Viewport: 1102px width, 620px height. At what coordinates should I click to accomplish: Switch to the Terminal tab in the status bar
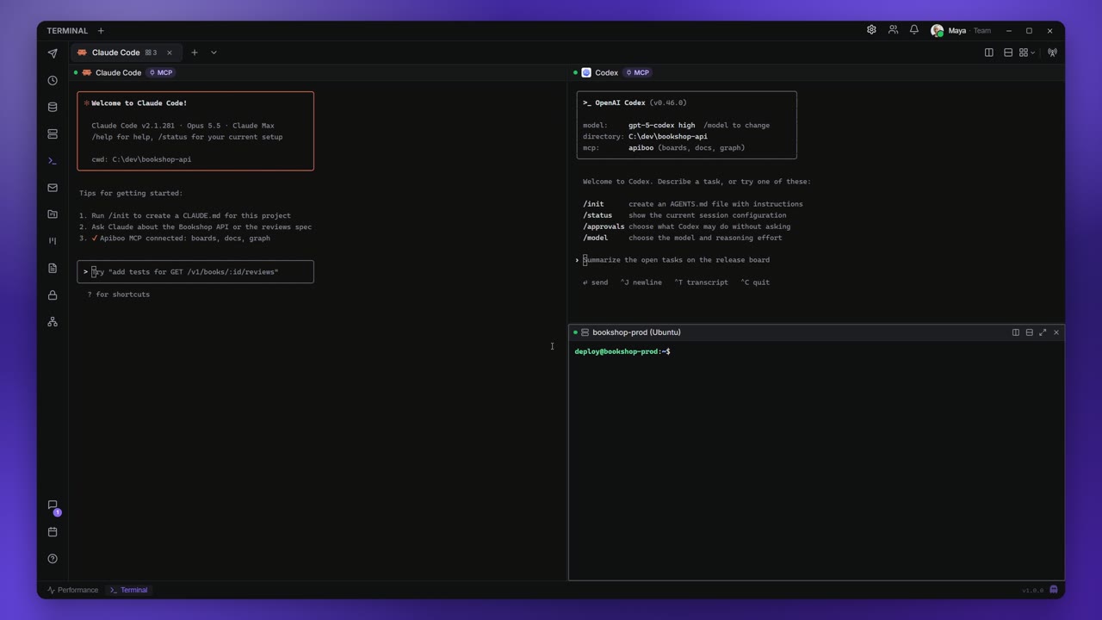coord(129,590)
